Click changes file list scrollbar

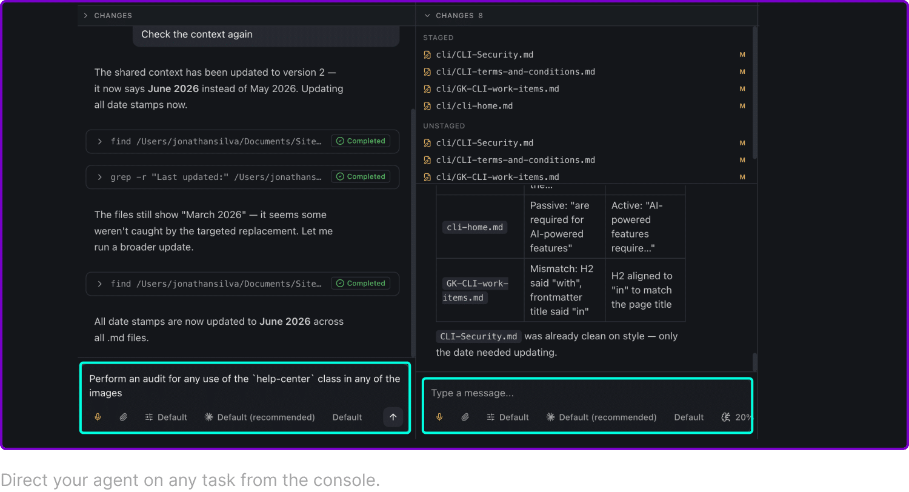[754, 93]
